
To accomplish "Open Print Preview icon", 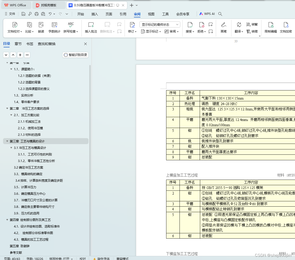I will click(x=43, y=14).
